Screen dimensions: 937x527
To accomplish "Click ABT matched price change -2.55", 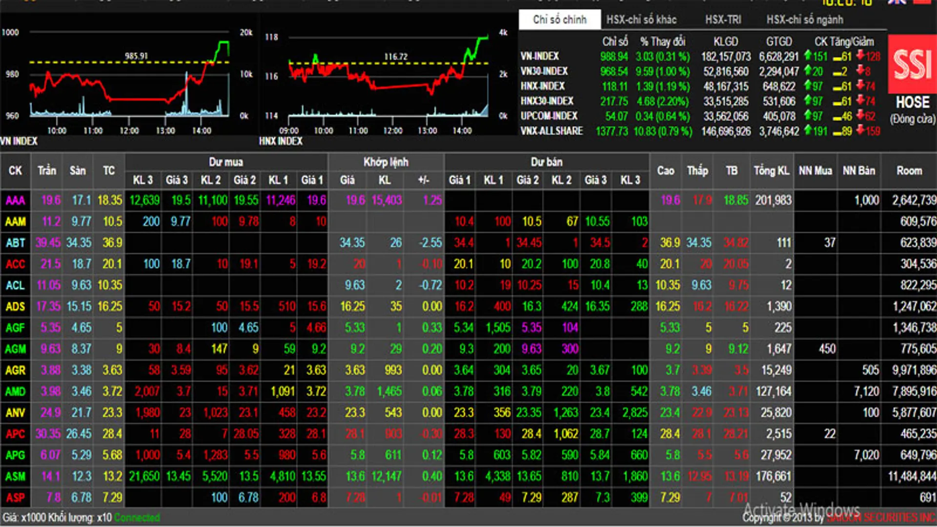I will 430,243.
